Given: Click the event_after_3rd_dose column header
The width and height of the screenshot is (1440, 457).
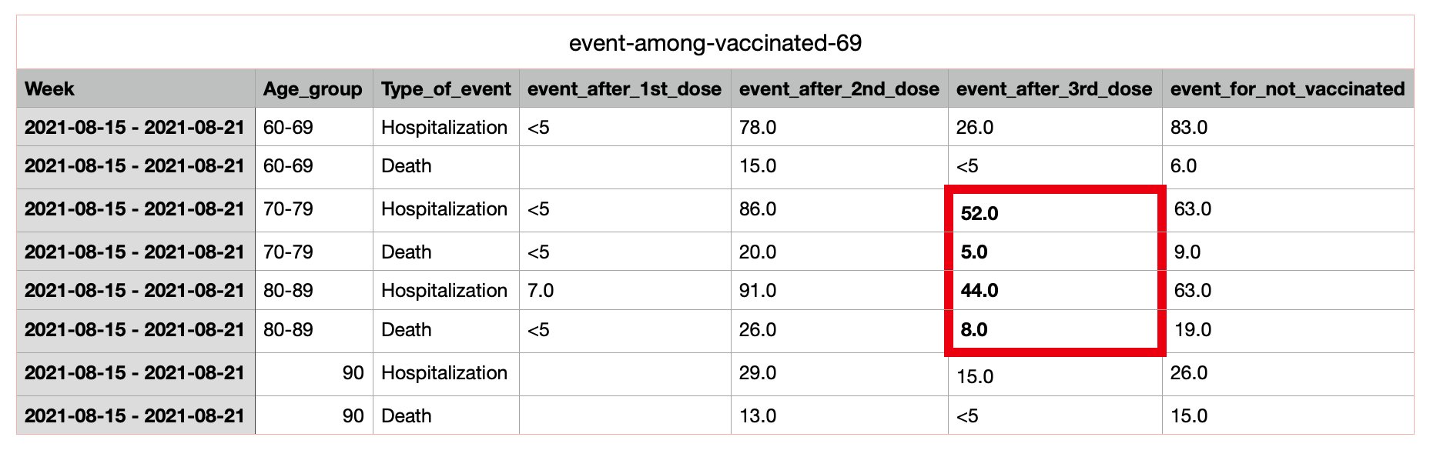Looking at the screenshot, I should tap(1053, 89).
